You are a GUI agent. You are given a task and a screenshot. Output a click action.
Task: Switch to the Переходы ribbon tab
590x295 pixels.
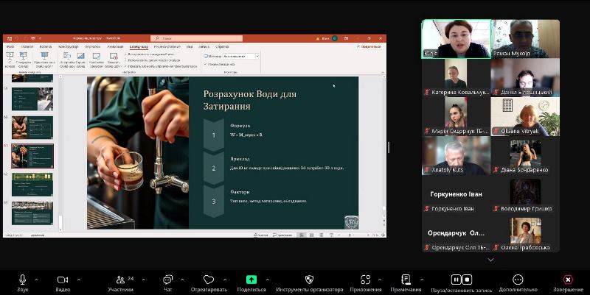[x=92, y=46]
